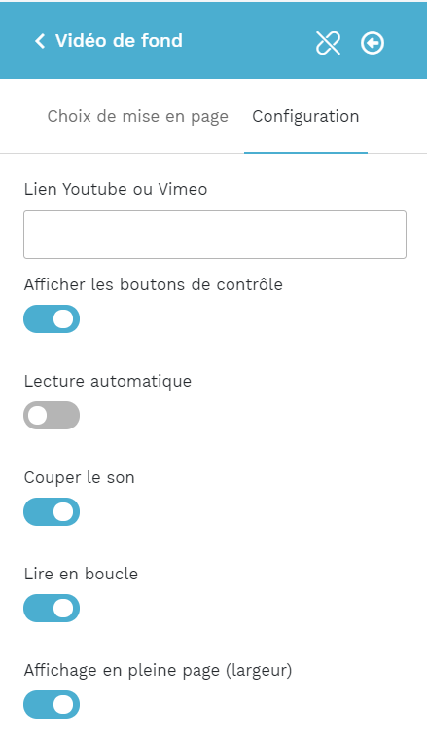Click the Lire en boucle label text
This screenshot has width=427, height=744.
81,574
